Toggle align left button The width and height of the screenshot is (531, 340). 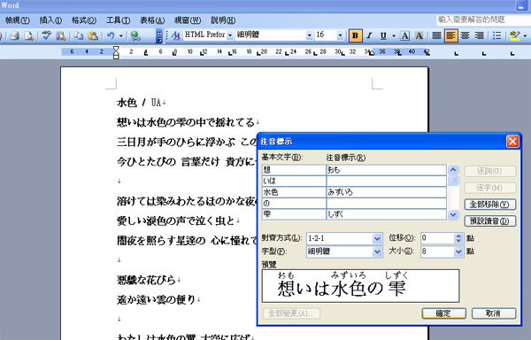(450, 35)
